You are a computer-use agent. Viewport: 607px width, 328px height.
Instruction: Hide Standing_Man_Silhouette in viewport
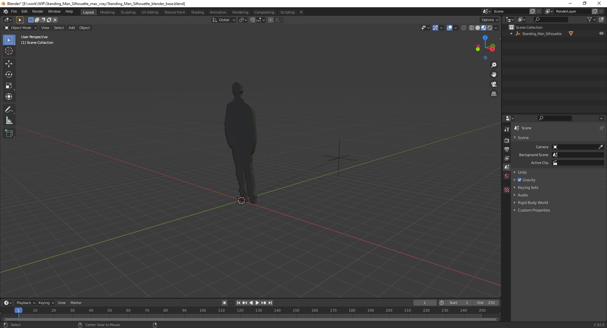pyautogui.click(x=601, y=33)
